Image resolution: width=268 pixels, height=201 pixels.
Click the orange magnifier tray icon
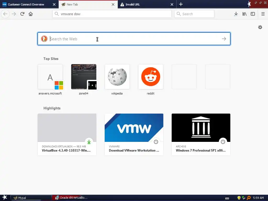point(249,198)
